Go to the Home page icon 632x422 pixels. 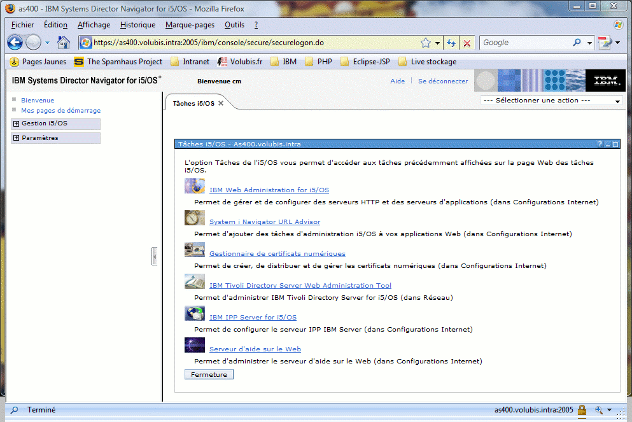click(x=63, y=42)
